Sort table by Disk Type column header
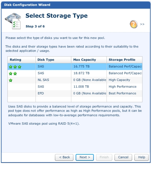The height and width of the screenshot is (170, 151). 53,60
